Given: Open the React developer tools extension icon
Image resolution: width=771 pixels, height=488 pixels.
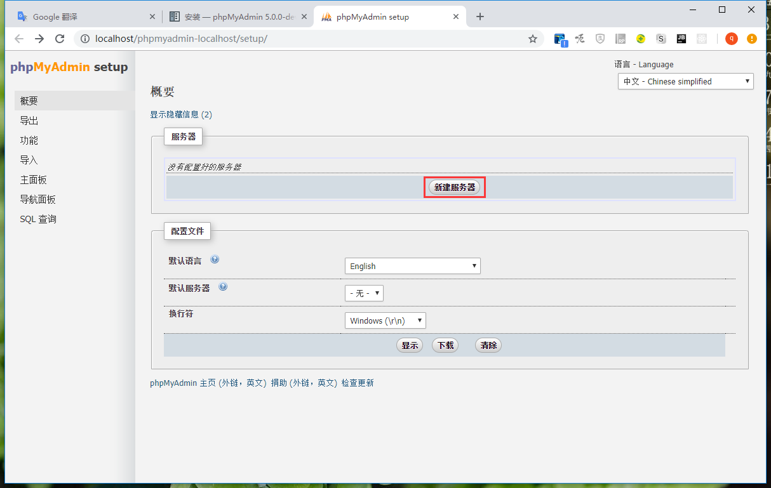Looking at the screenshot, I should click(x=702, y=39).
